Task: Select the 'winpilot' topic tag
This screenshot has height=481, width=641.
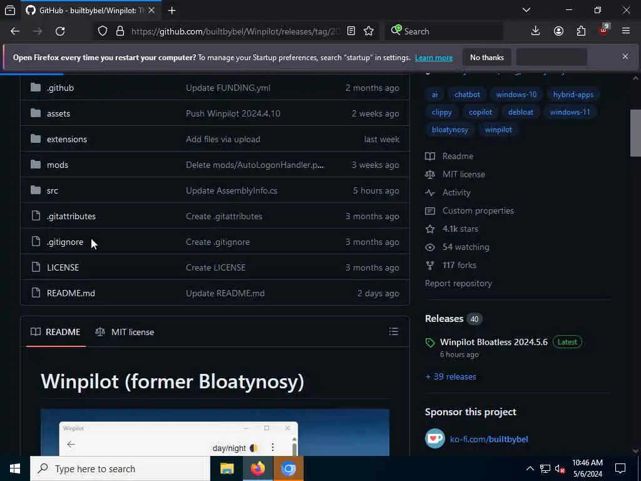Action: (x=498, y=130)
